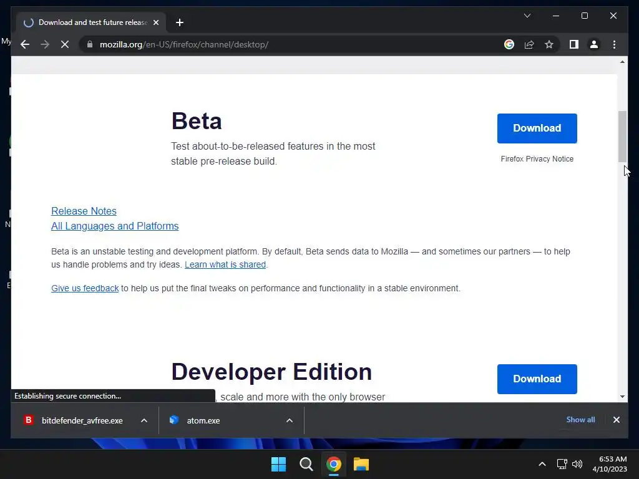Share this page using the share icon
The image size is (639, 479).
pos(529,44)
